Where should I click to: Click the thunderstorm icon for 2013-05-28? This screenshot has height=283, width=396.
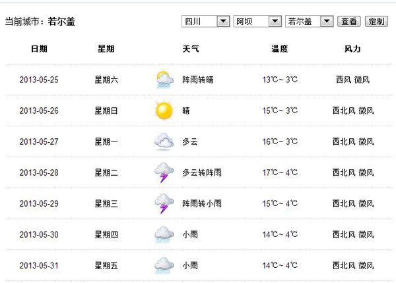164,172
